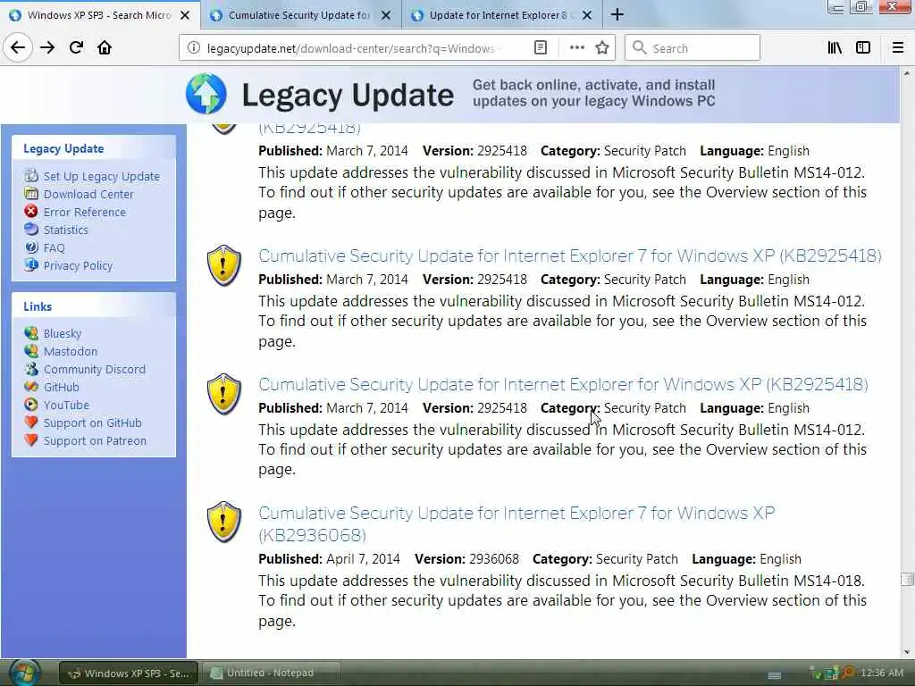Click the FAQ question mark icon
This screenshot has width=915, height=686.
tap(31, 247)
